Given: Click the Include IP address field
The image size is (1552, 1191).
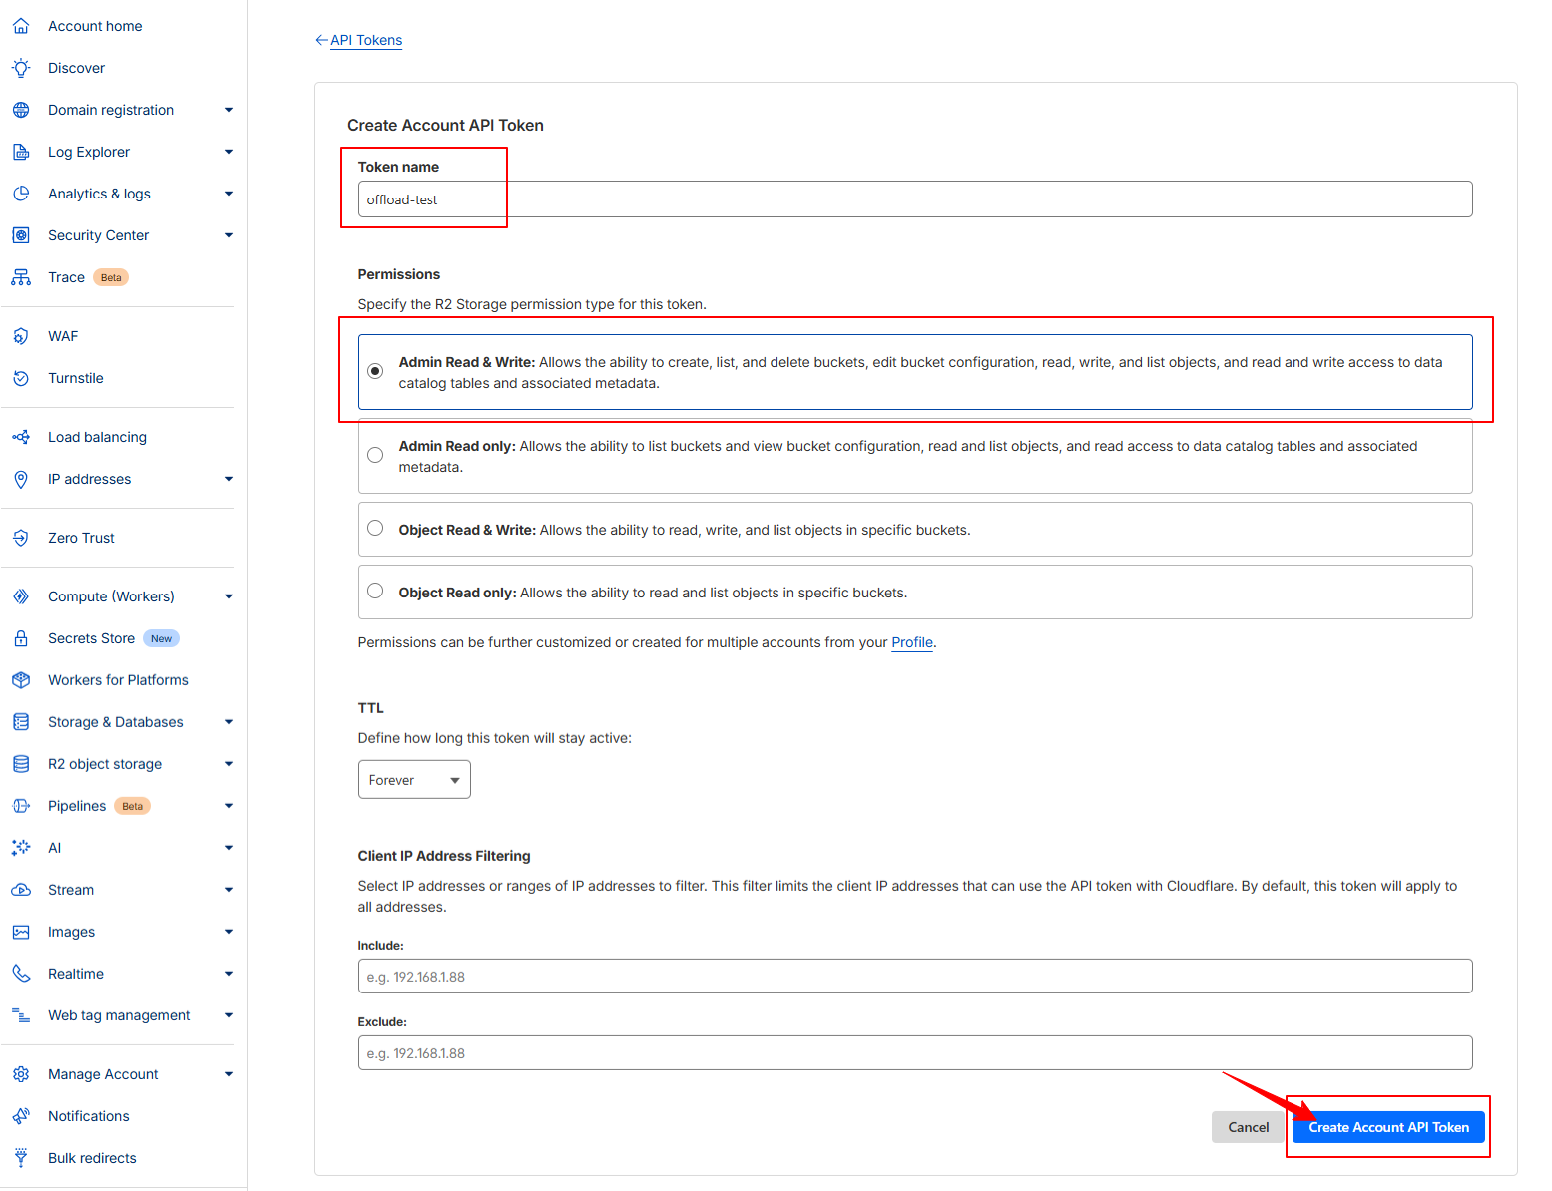Looking at the screenshot, I should pos(914,977).
